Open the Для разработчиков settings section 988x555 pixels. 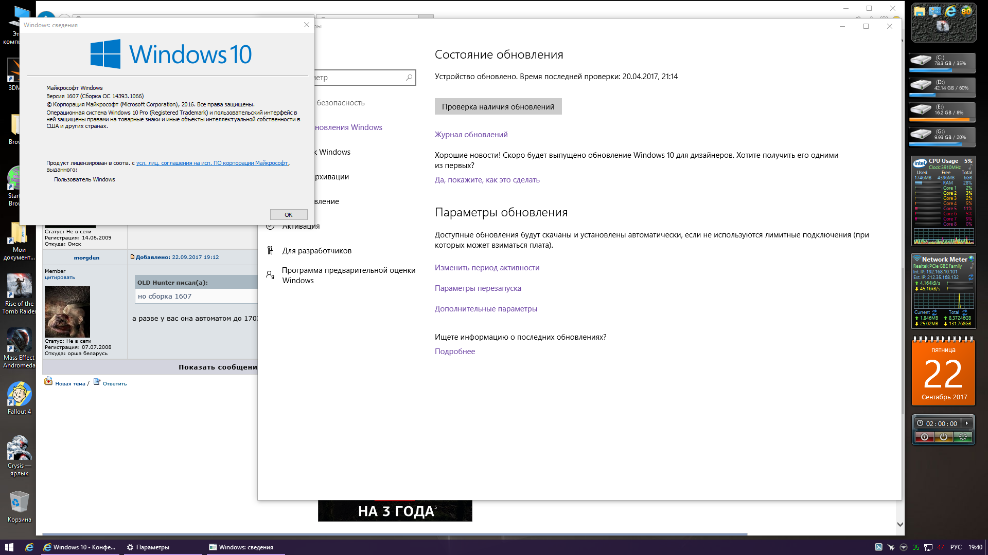[x=316, y=251]
